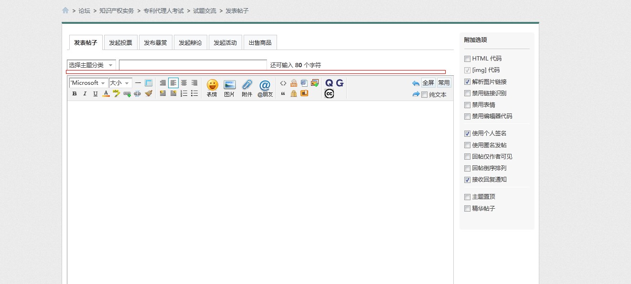Click the 附件 attachment paperclip icon
The width and height of the screenshot is (631, 284).
coord(246,86)
